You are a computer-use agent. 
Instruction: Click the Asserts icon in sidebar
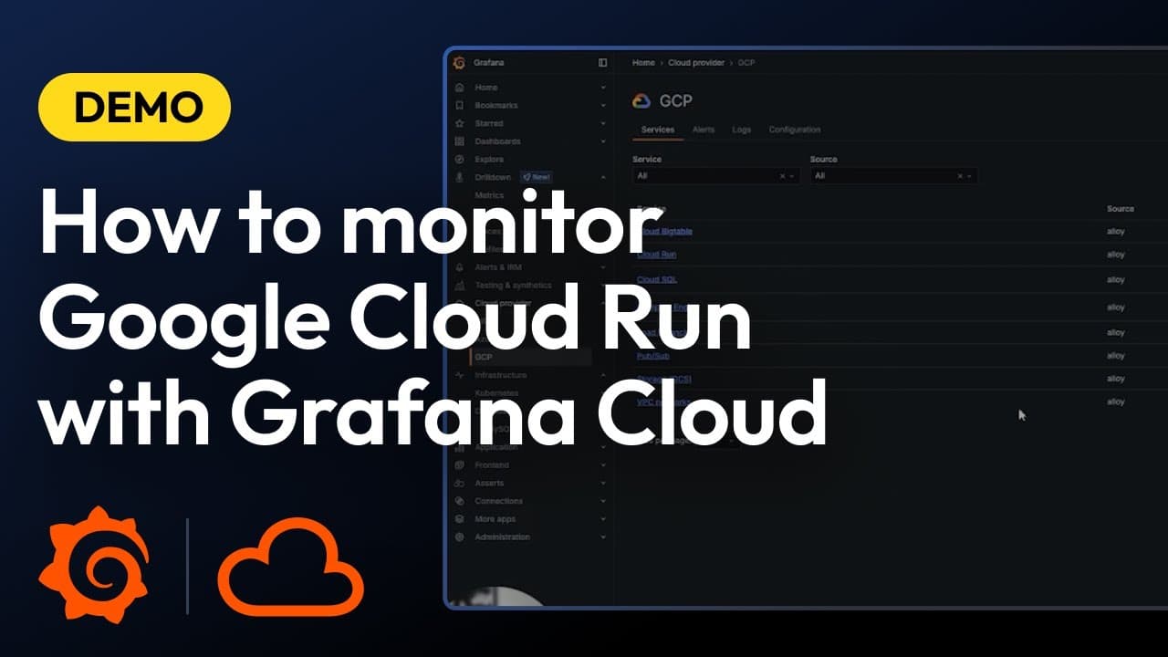click(459, 483)
